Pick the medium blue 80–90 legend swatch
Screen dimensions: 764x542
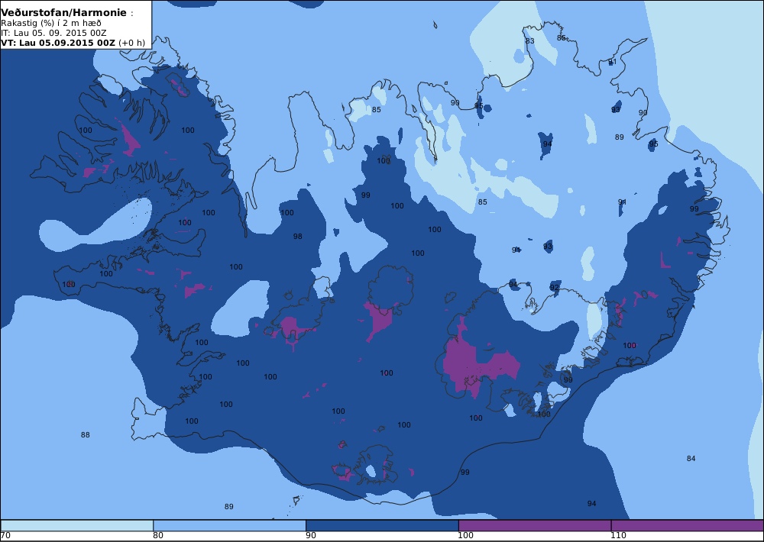229,525
